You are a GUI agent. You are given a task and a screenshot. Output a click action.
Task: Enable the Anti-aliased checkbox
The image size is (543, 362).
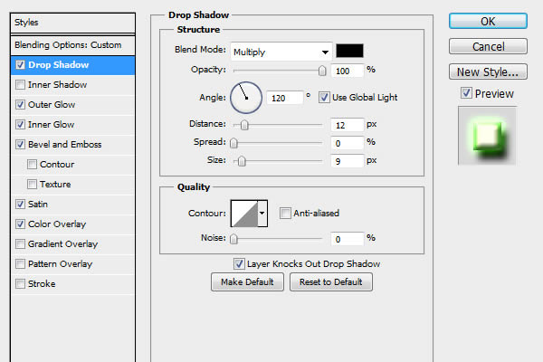[x=285, y=214]
